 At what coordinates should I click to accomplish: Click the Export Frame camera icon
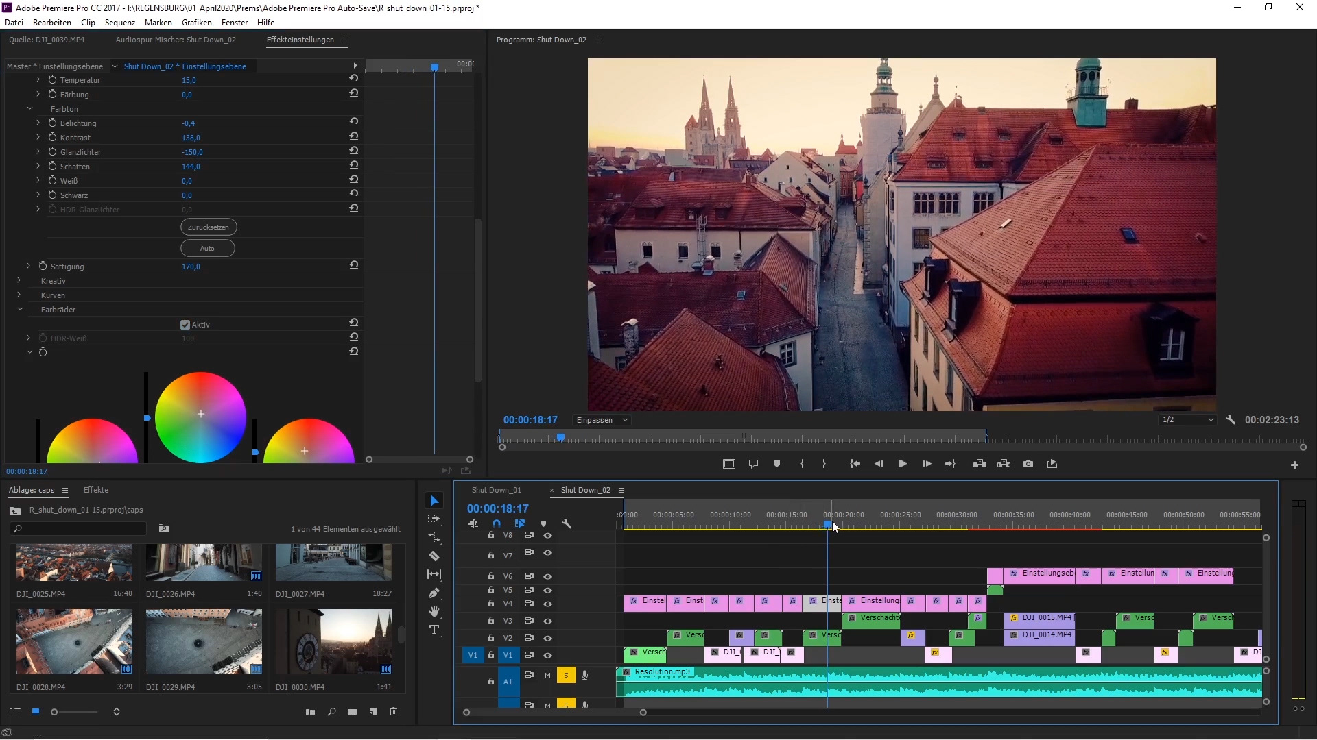[1028, 464]
